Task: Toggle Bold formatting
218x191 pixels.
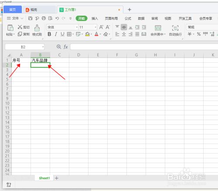Action: click(x=49, y=34)
